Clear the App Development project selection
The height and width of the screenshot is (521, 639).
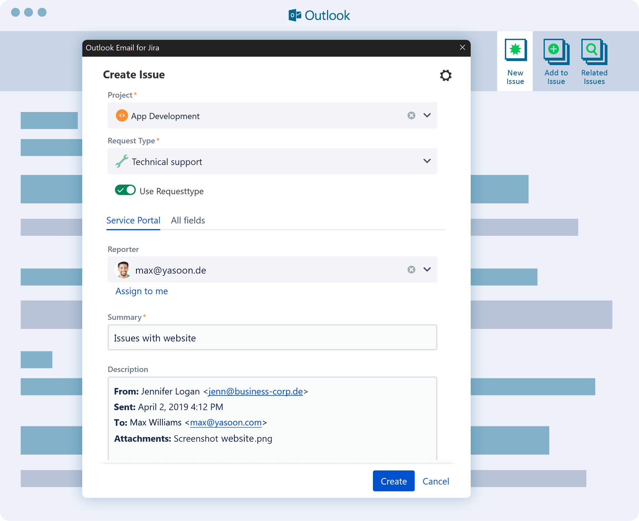coord(411,116)
